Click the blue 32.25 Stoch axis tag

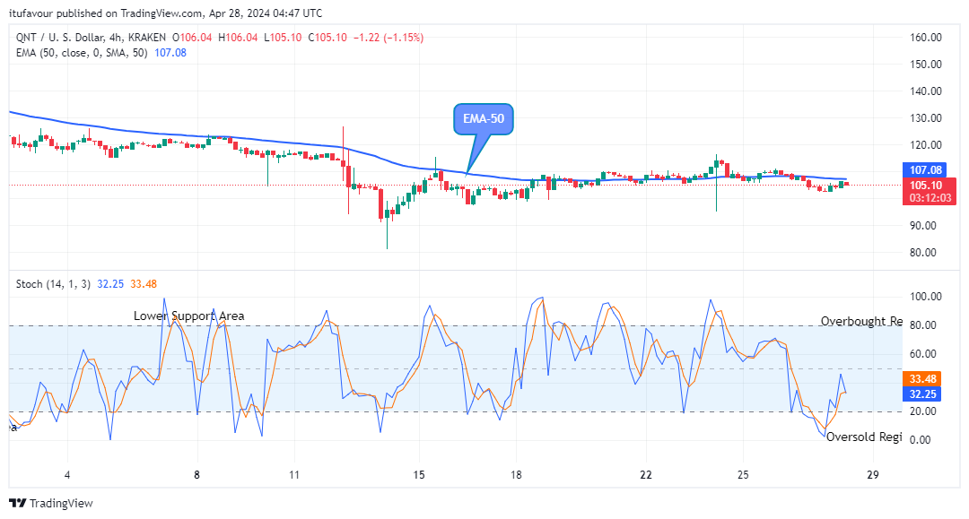[x=922, y=394]
